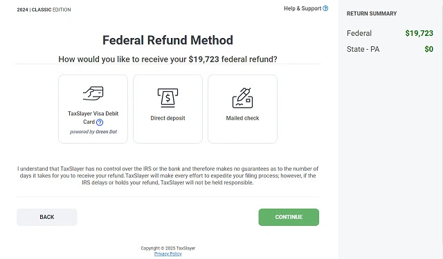
Task: Click the Help & Support question mark icon
Action: pyautogui.click(x=325, y=8)
